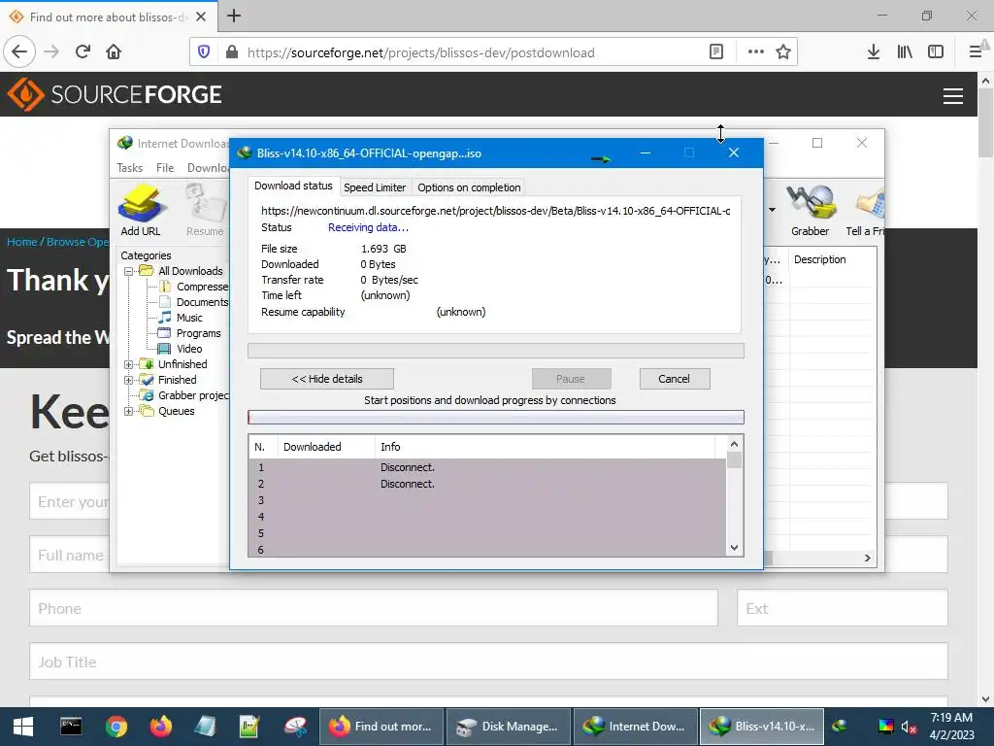The width and height of the screenshot is (994, 746).
Task: Click the muted volume tray icon
Action: [909, 727]
